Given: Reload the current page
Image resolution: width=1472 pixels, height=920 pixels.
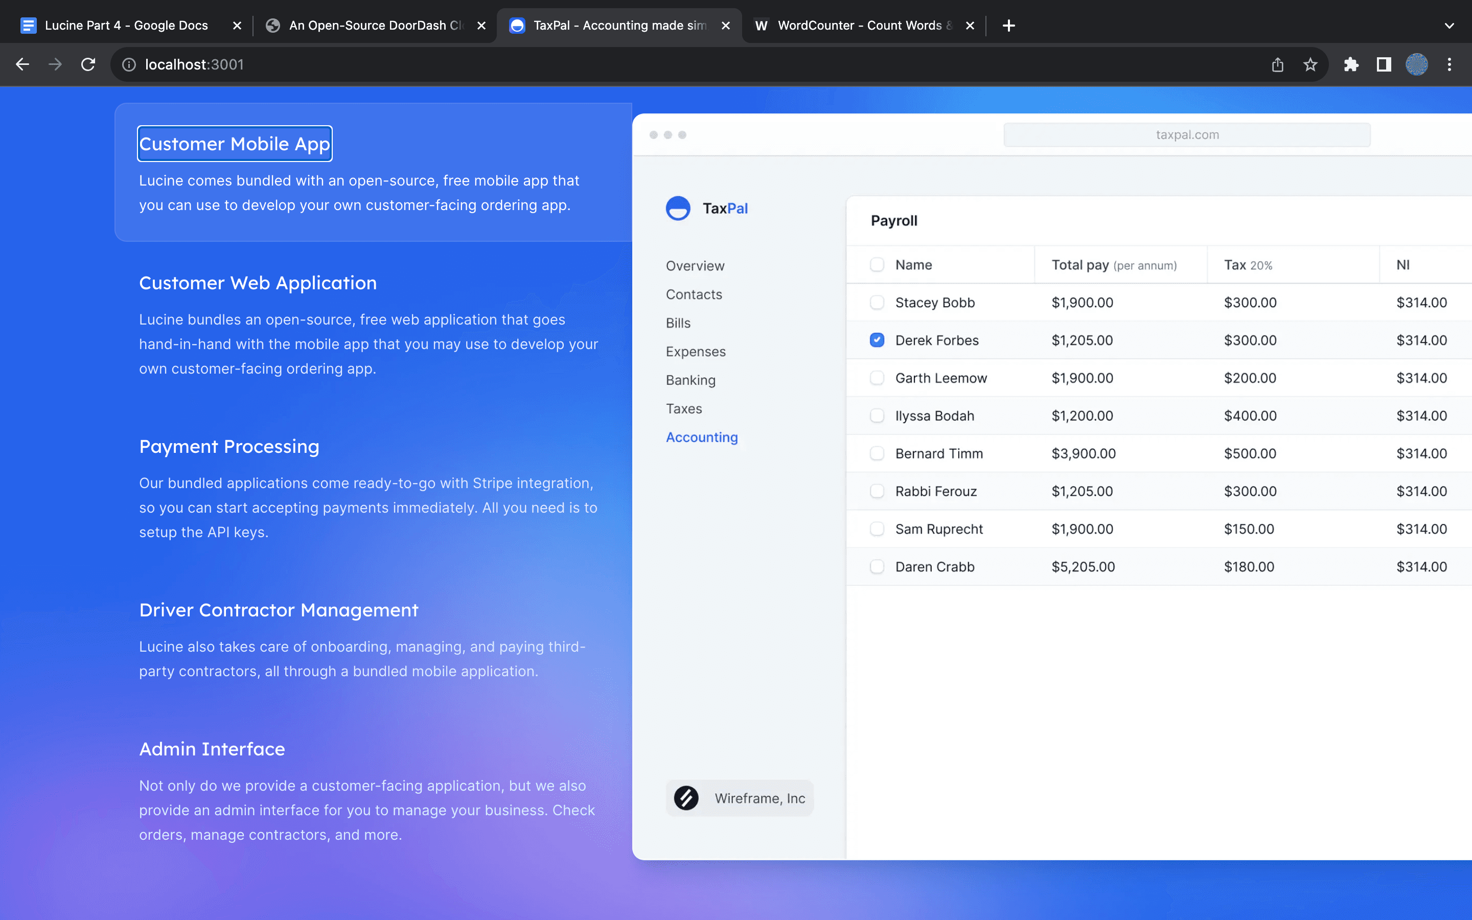Looking at the screenshot, I should (88, 64).
